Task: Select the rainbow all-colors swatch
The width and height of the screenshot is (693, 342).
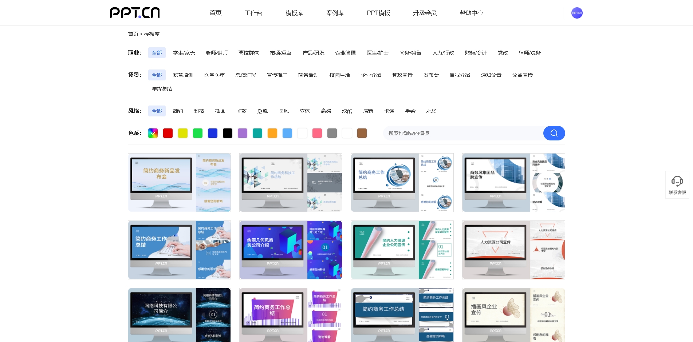Action: click(x=153, y=133)
